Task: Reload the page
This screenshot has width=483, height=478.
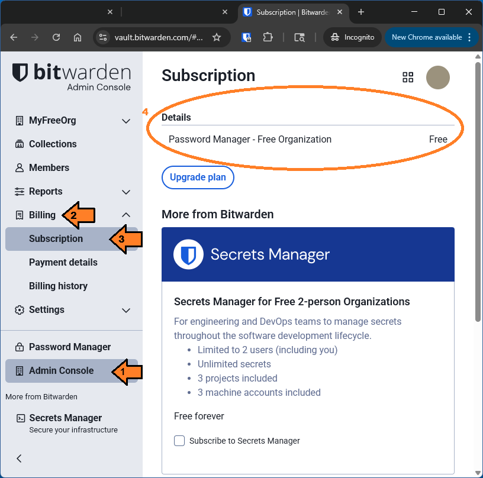Action: click(x=56, y=37)
